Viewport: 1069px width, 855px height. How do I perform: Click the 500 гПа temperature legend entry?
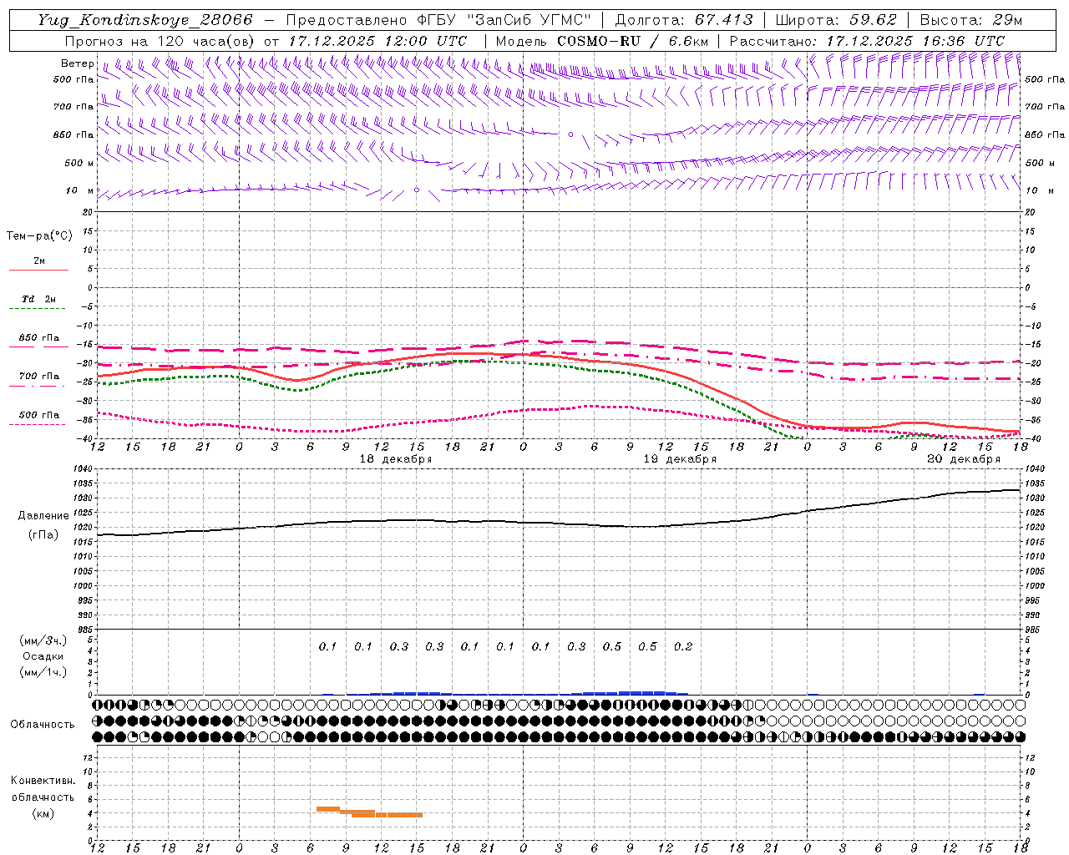(x=38, y=415)
